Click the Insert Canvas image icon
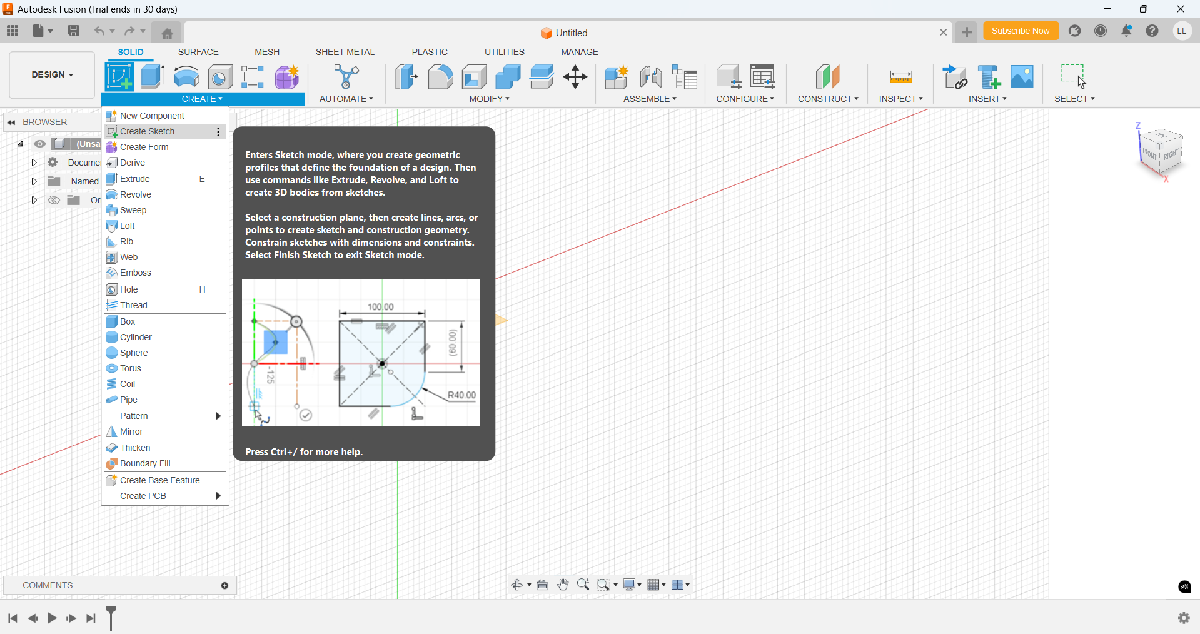Viewport: 1200px width, 634px height. [x=1022, y=77]
